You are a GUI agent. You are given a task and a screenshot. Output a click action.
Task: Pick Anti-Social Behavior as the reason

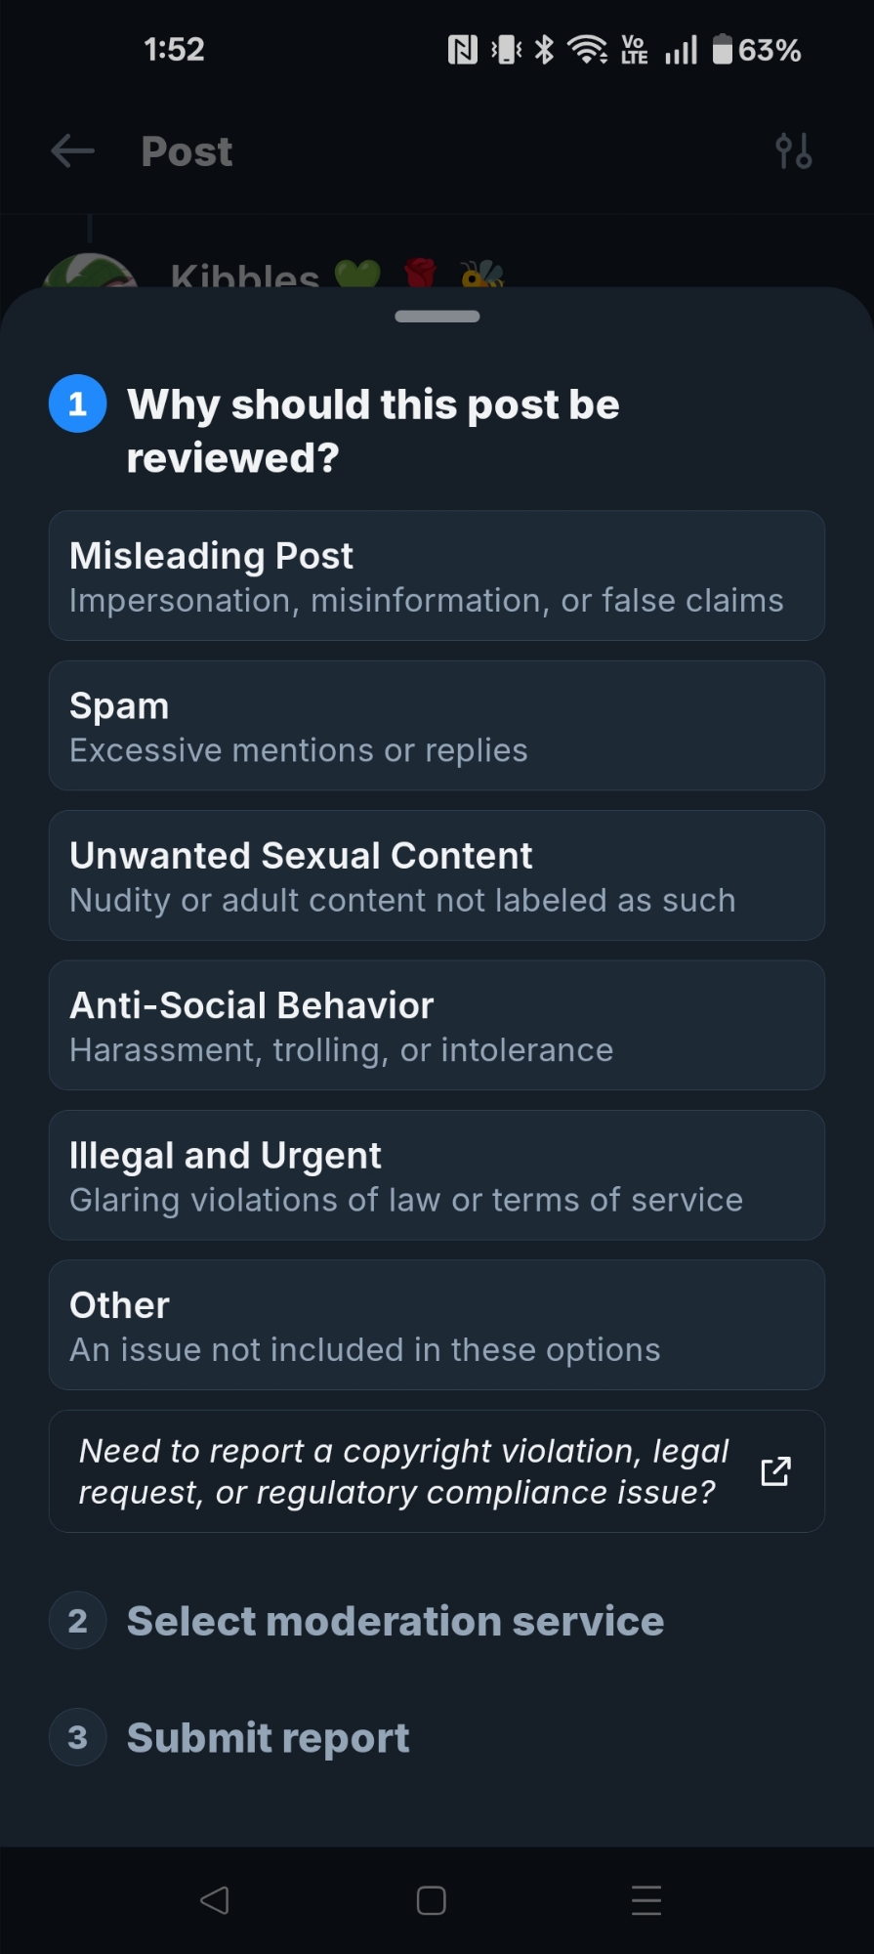[x=437, y=1025]
